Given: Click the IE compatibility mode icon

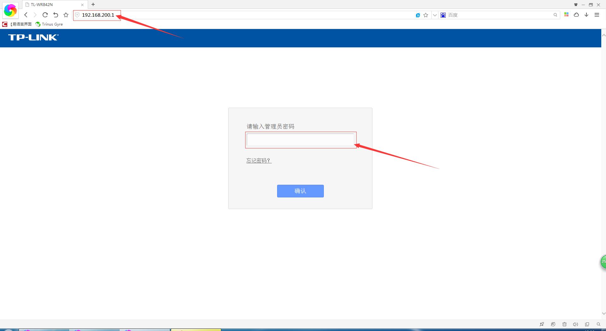Looking at the screenshot, I should point(418,15).
